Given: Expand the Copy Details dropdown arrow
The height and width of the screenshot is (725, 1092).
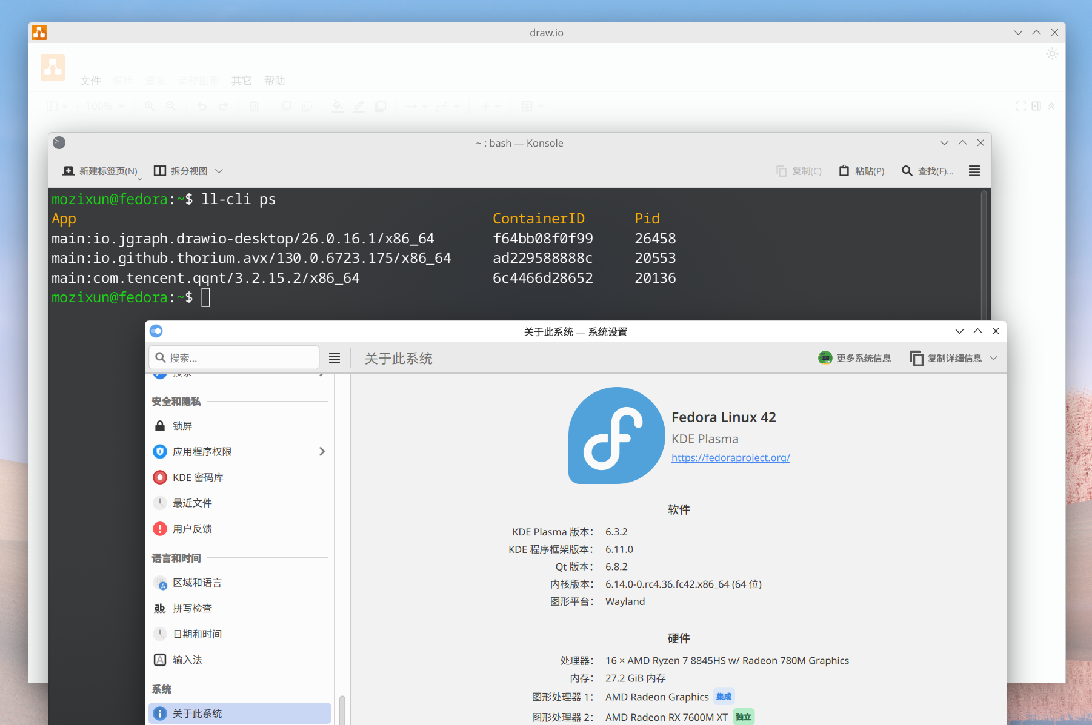Looking at the screenshot, I should (x=993, y=358).
